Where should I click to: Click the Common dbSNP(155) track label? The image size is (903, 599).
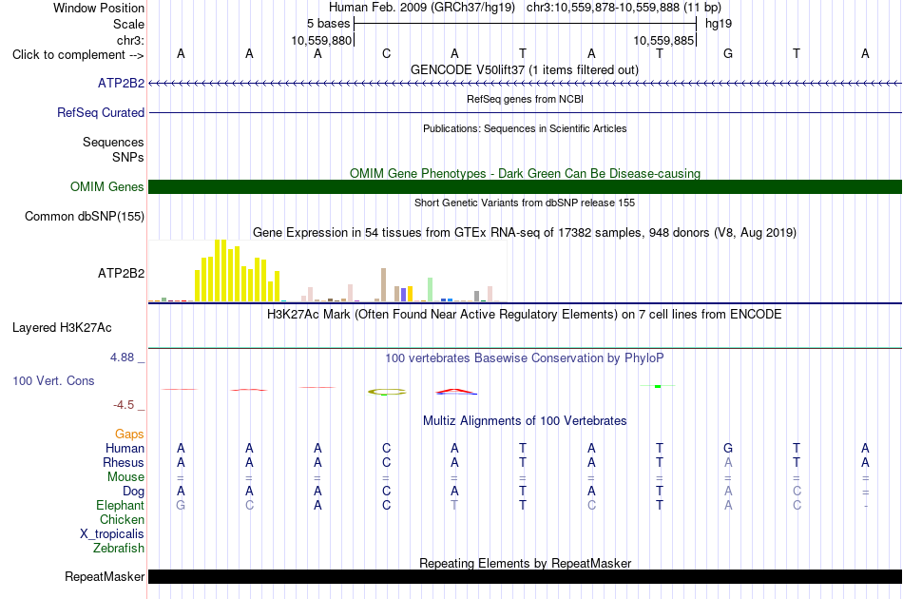pyautogui.click(x=85, y=216)
